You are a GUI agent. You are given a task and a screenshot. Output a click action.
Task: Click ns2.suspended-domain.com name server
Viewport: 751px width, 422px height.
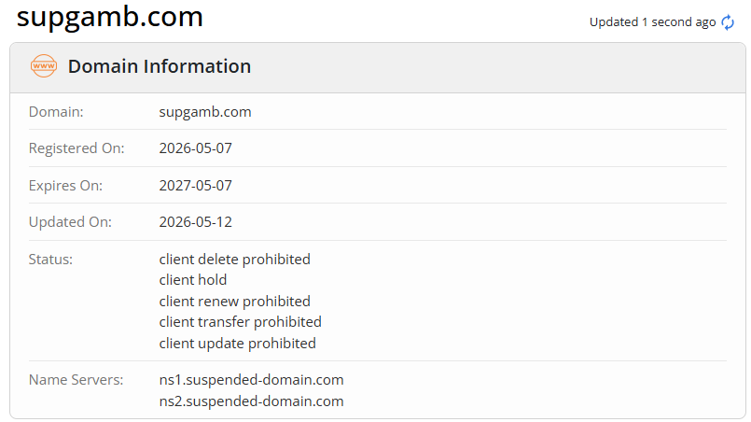251,401
